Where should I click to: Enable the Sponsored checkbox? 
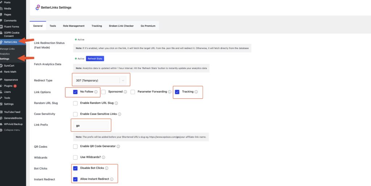tap(103, 92)
